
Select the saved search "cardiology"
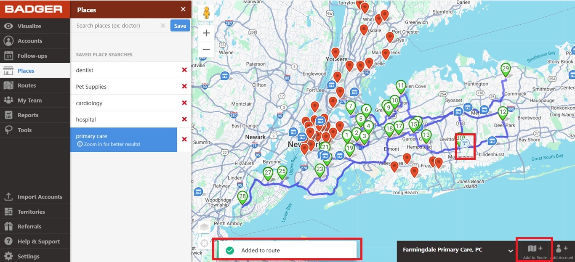pyautogui.click(x=123, y=103)
